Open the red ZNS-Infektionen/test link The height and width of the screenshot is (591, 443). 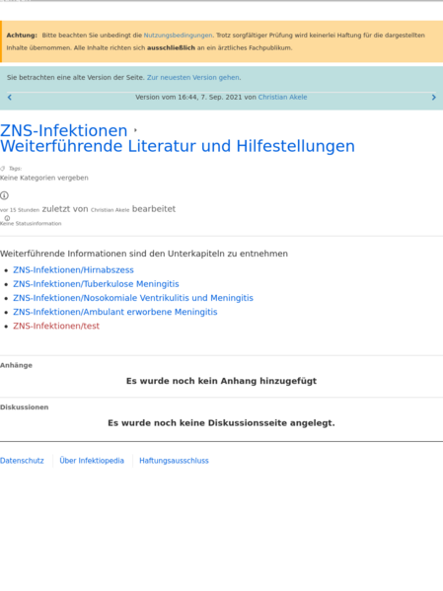point(56,326)
